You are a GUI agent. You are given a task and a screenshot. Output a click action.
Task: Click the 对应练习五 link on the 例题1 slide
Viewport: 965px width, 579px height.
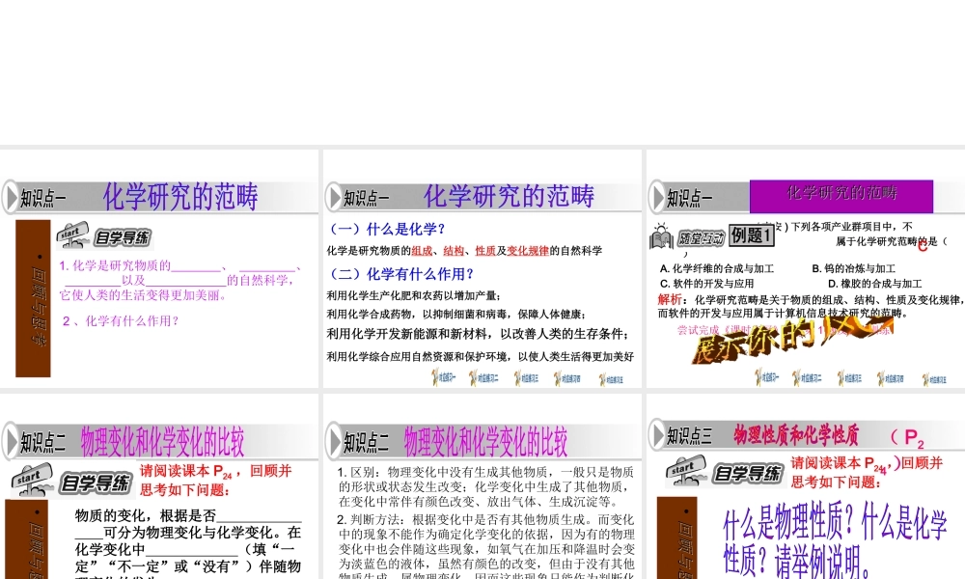click(934, 379)
